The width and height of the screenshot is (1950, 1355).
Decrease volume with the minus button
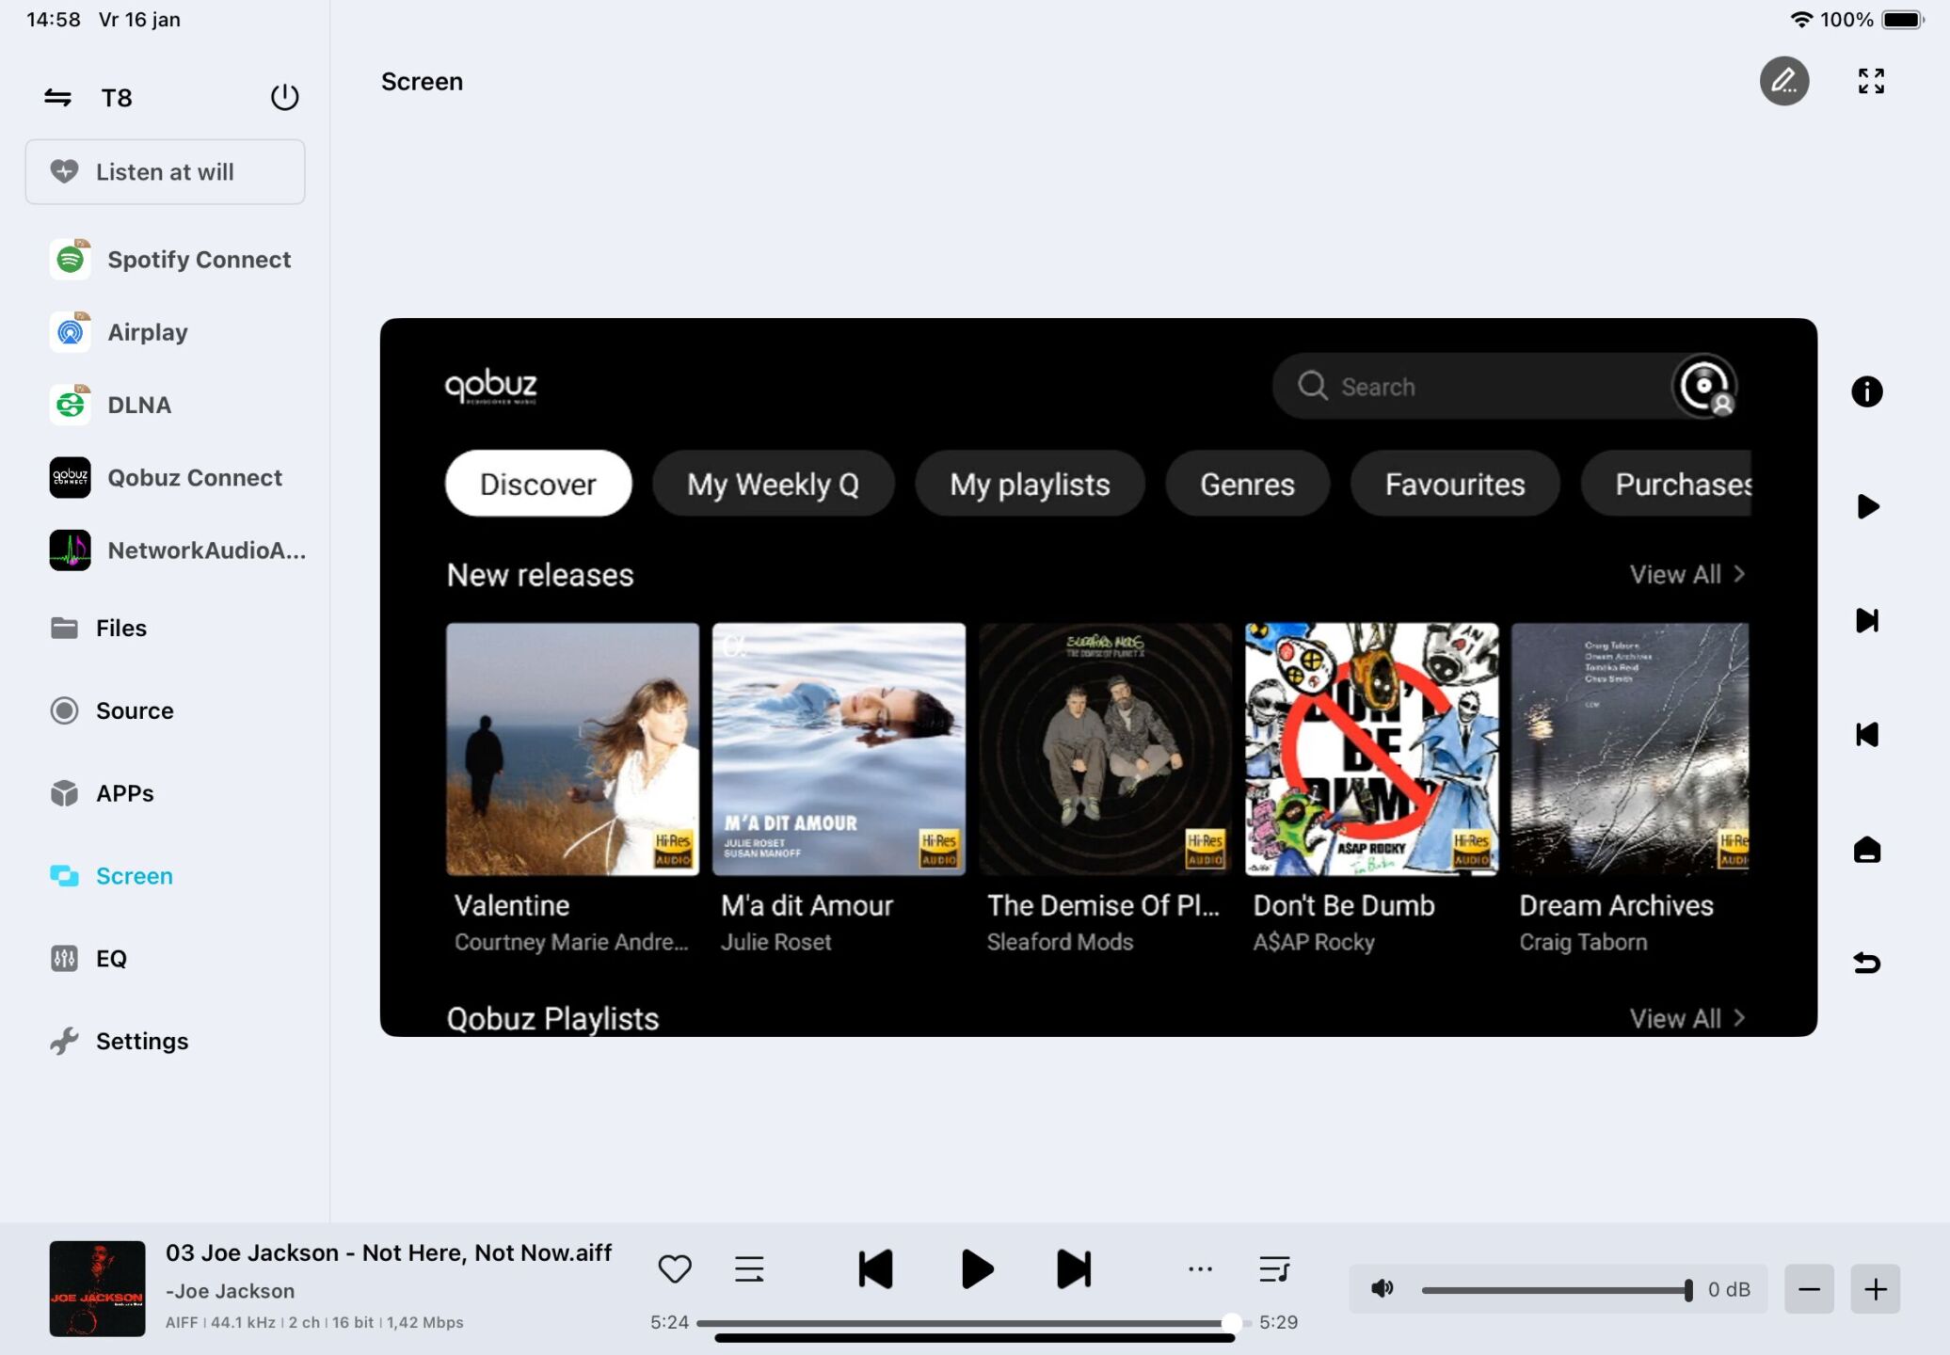(x=1809, y=1288)
